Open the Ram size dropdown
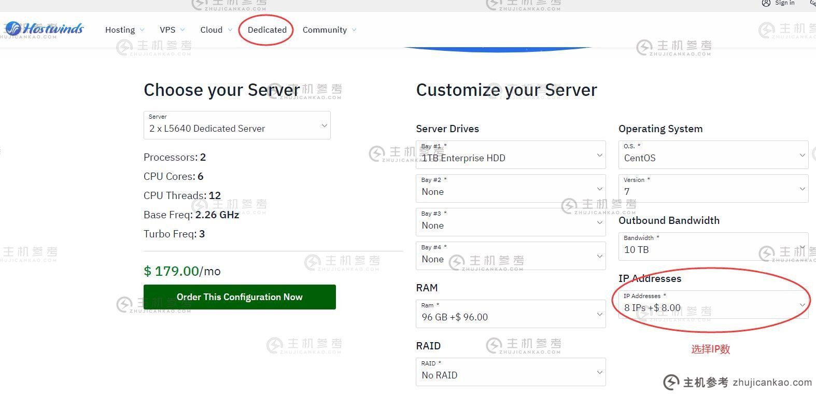Viewport: 816px width, 395px height. pyautogui.click(x=511, y=314)
